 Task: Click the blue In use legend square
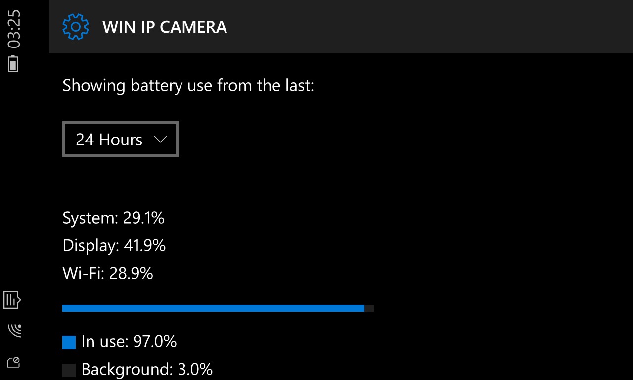69,342
